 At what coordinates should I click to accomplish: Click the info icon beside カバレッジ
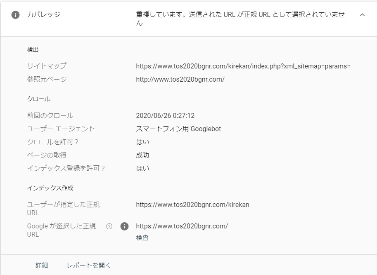15,15
